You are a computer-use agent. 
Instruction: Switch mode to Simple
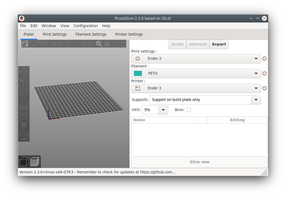pyautogui.click(x=177, y=44)
